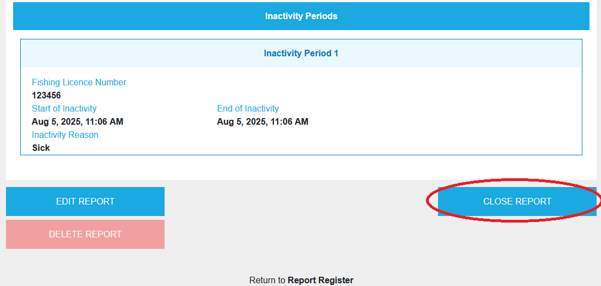The image size is (601, 286).
Task: Click the Inactivity Reason label
Action: (x=65, y=135)
